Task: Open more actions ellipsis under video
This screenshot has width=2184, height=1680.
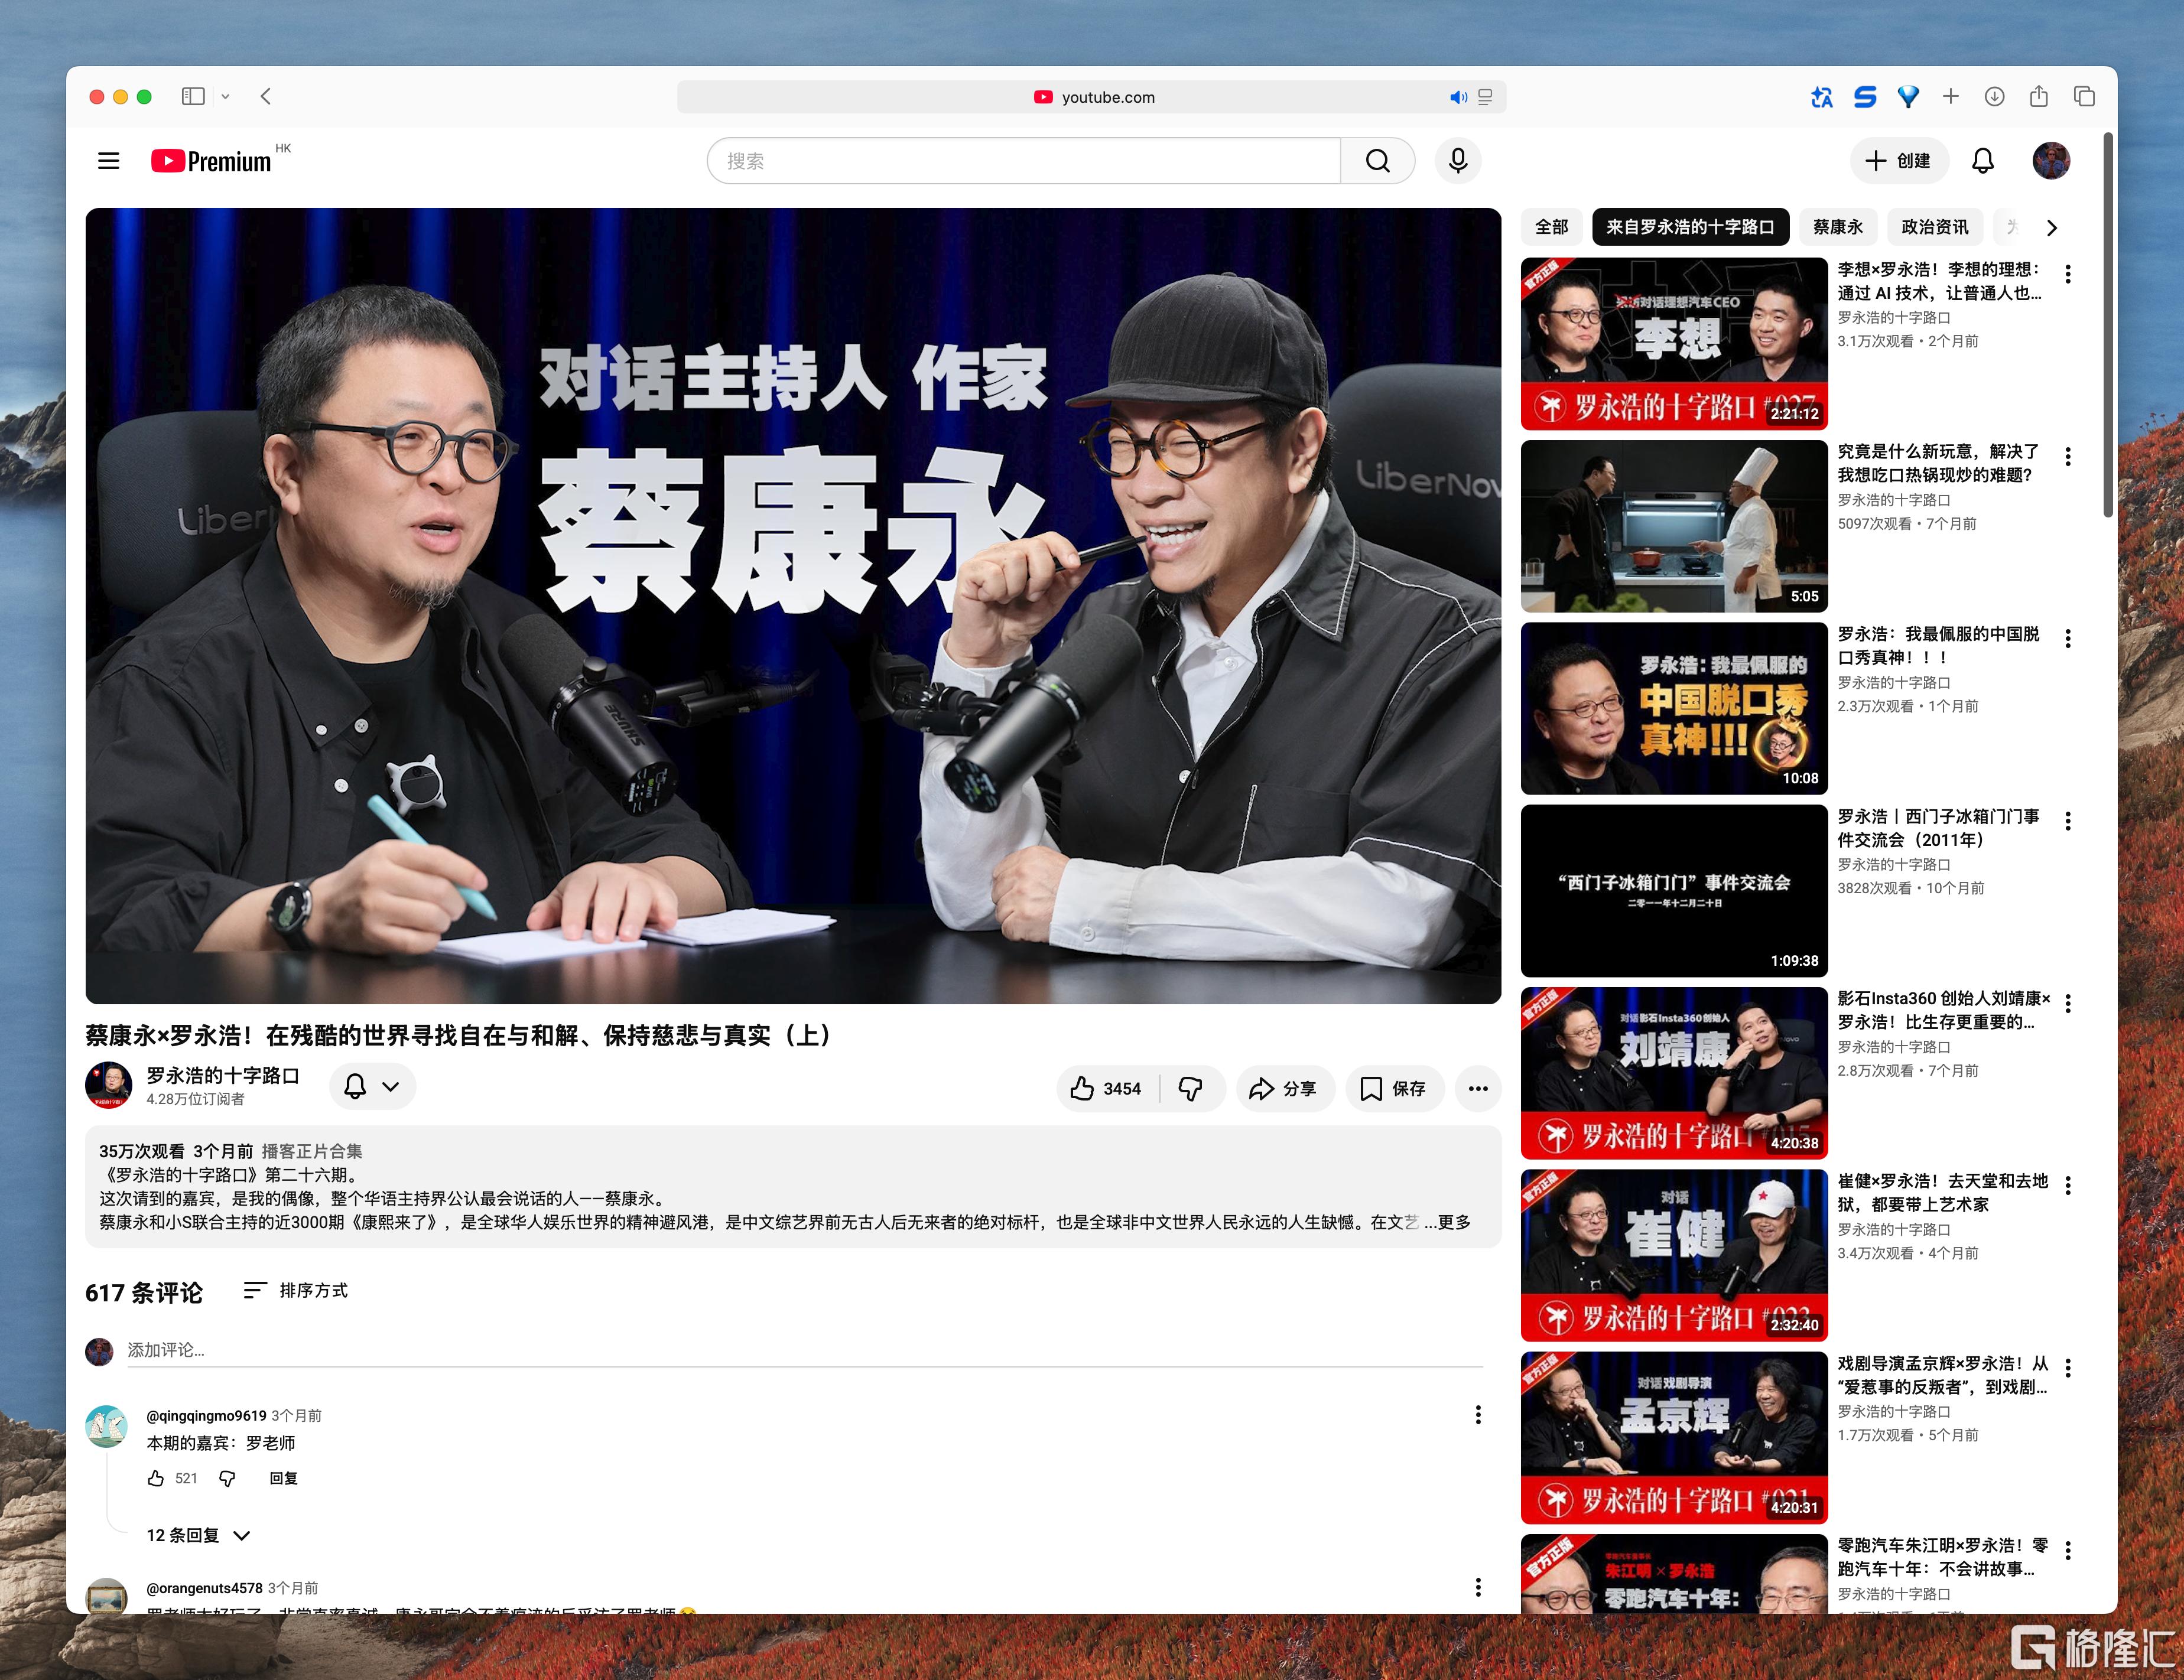Action: [1478, 1088]
